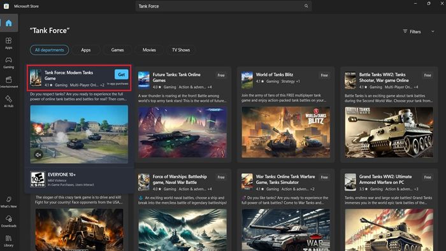Unmute the Tank Force video preview
This screenshot has width=446, height=251.
pos(38,155)
